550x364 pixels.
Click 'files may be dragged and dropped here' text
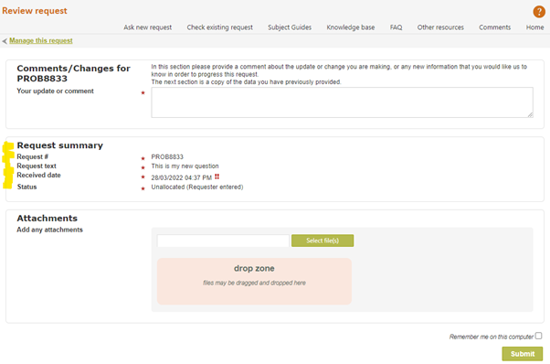[254, 283]
